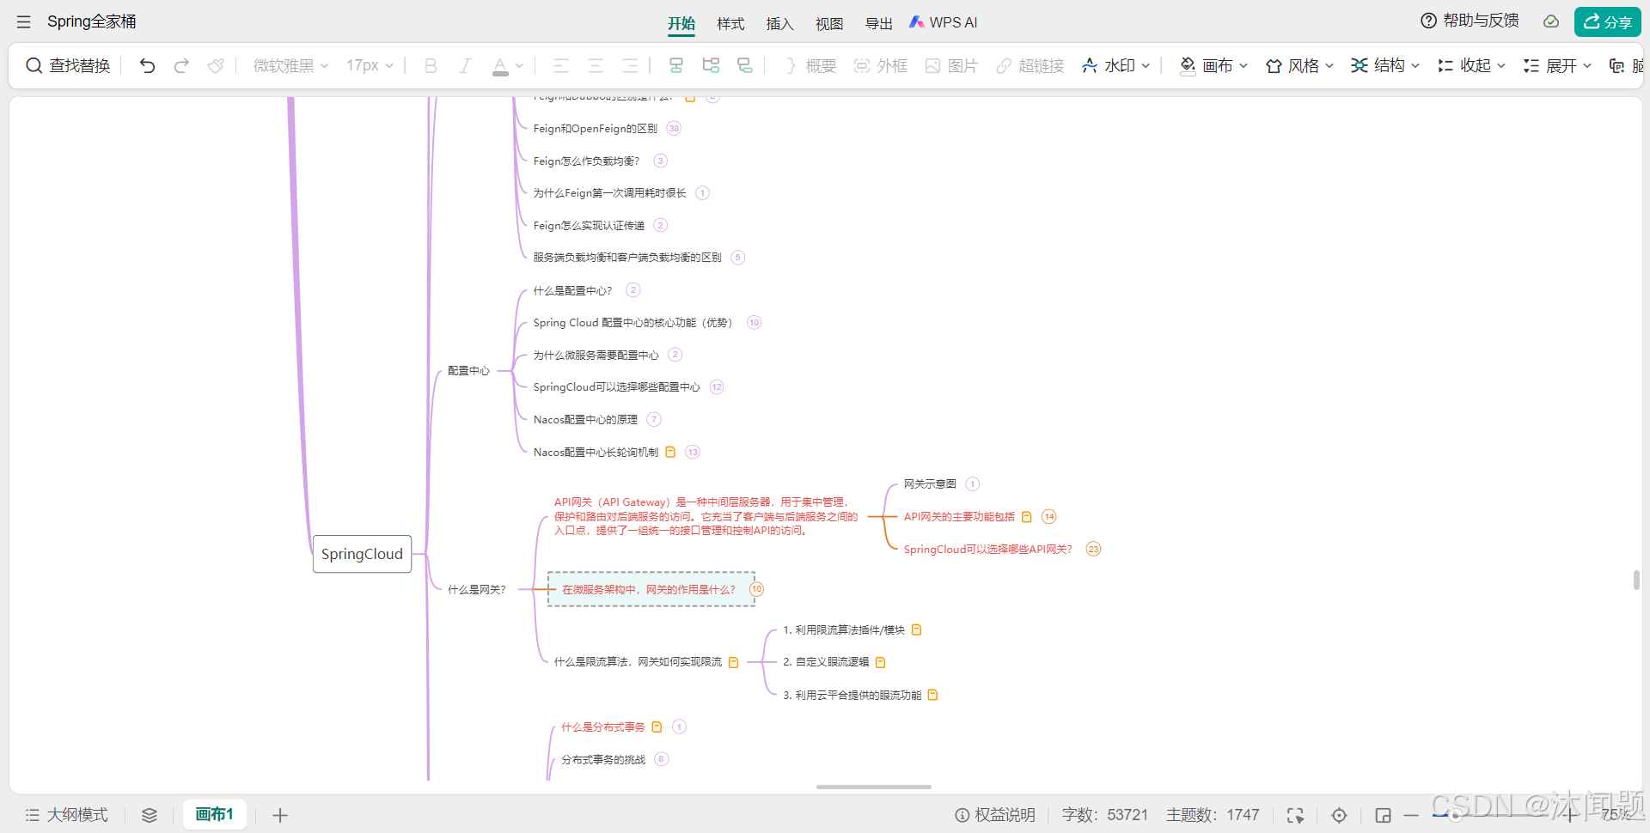
Task: Select the 配置中心 branch node
Action: 468,371
